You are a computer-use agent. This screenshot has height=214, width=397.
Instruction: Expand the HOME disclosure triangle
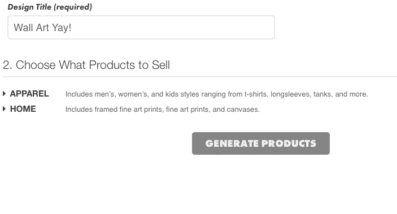pyautogui.click(x=4, y=109)
